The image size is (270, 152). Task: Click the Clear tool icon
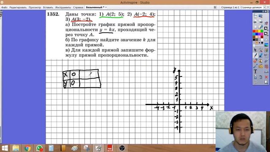point(255,77)
